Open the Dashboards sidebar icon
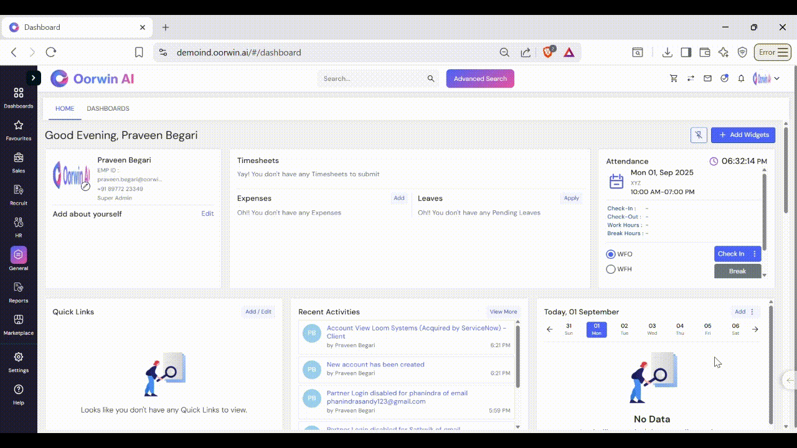797x448 pixels. tap(19, 93)
